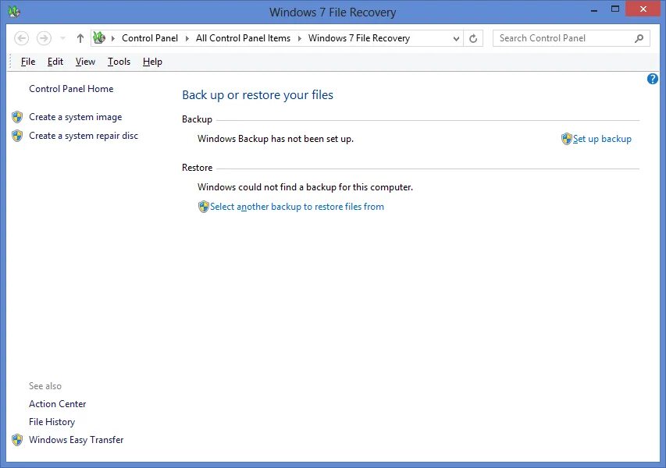The image size is (666, 468).
Task: Click the blue help question mark icon
Action: pyautogui.click(x=653, y=79)
